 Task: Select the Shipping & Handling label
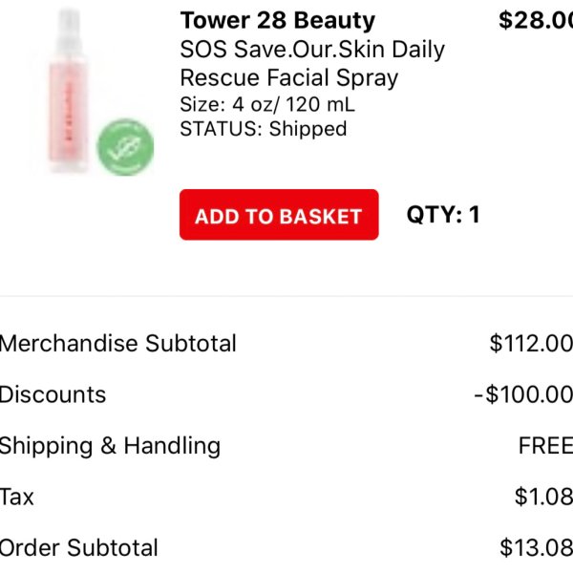[x=110, y=446]
